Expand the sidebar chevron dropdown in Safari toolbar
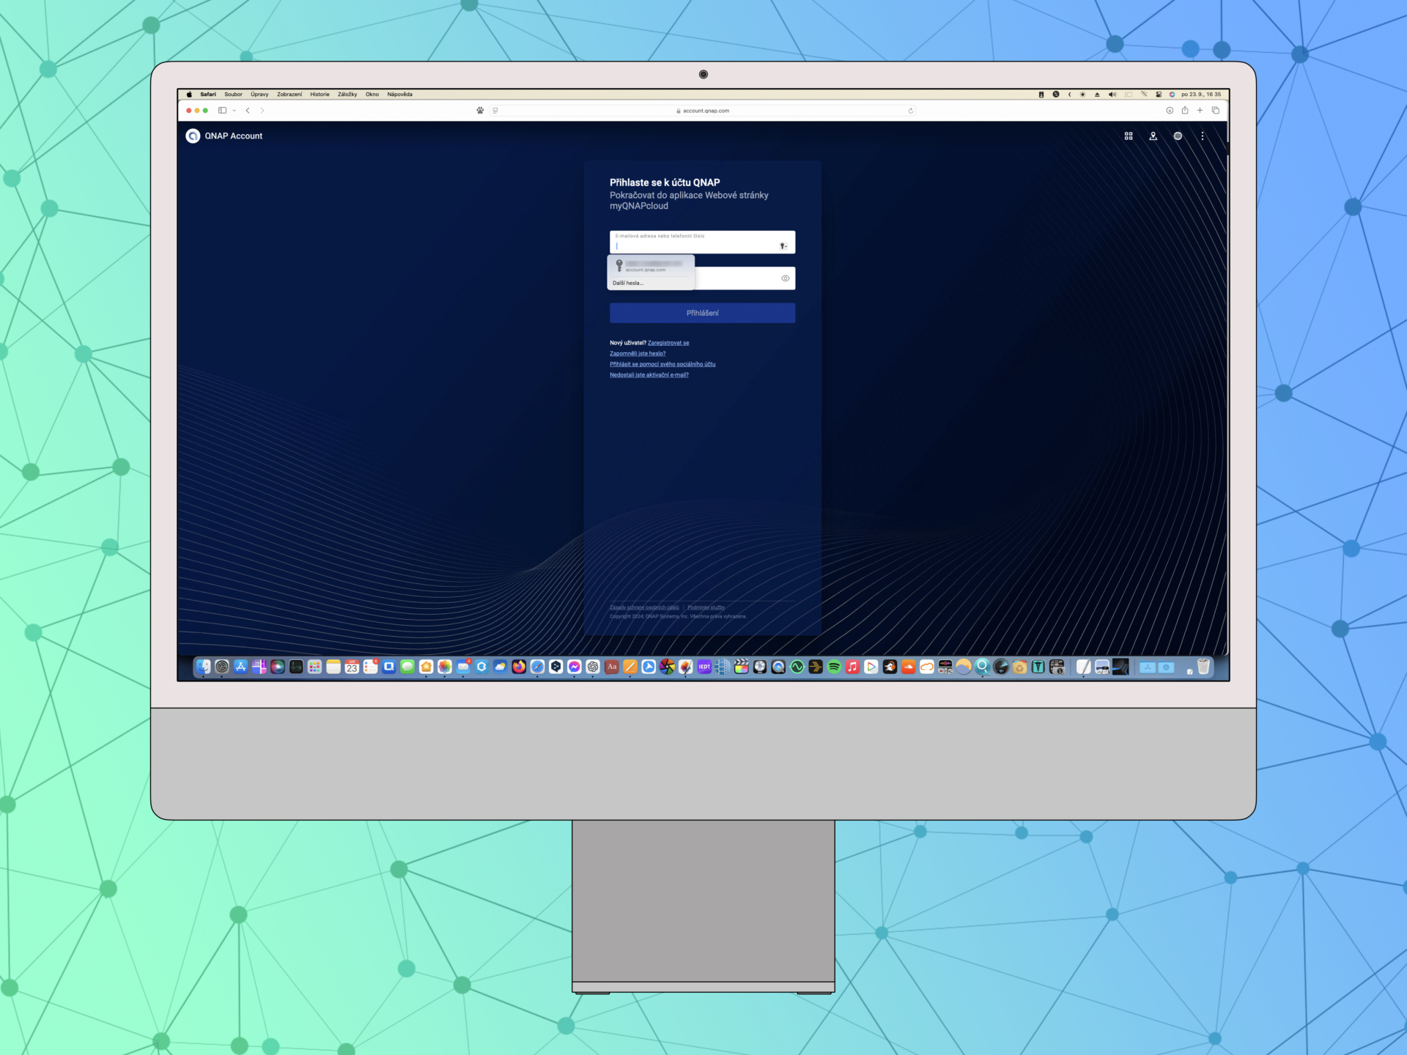Image resolution: width=1407 pixels, height=1055 pixels. (234, 111)
